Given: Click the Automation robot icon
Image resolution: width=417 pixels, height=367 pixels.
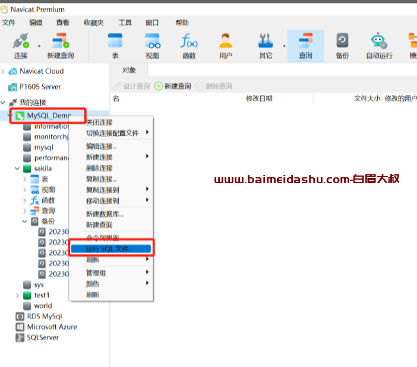Looking at the screenshot, I should [x=379, y=40].
